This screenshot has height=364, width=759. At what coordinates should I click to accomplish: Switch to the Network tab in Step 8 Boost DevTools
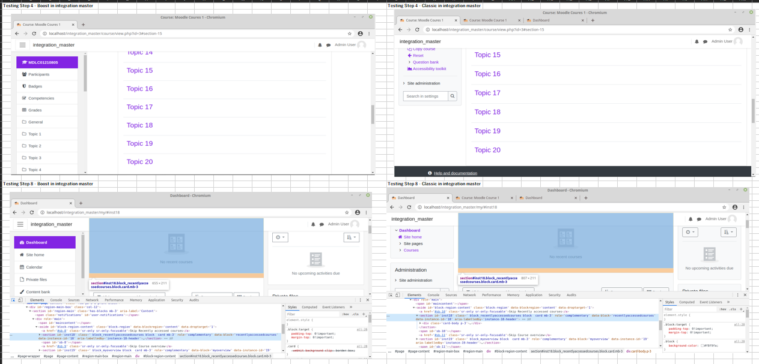point(92,300)
